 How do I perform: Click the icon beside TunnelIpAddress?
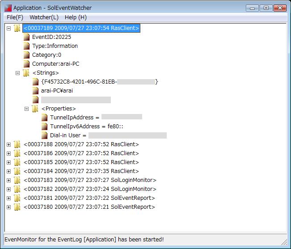44,118
